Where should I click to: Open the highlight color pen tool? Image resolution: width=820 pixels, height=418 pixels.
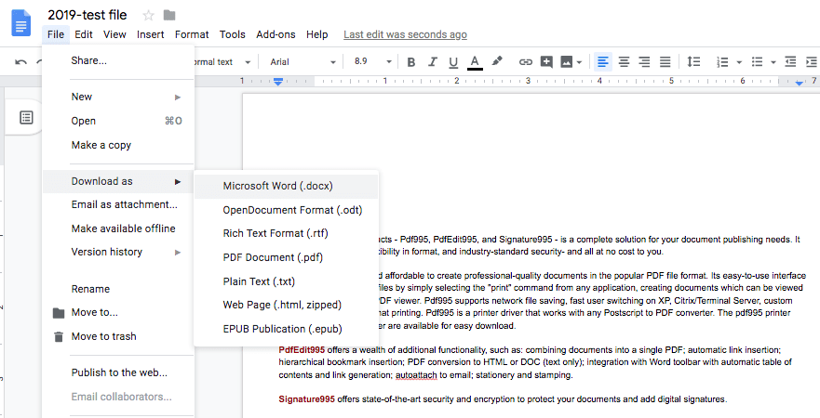point(497,61)
